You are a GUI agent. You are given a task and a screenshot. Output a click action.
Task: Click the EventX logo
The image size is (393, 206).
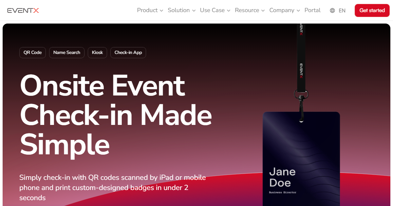tap(23, 10)
